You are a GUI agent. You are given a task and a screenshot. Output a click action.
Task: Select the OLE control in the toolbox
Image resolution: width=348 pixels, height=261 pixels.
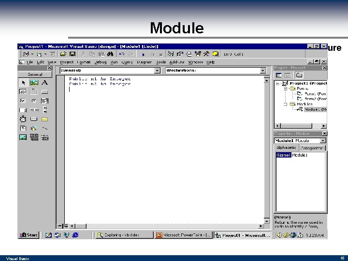point(44,137)
